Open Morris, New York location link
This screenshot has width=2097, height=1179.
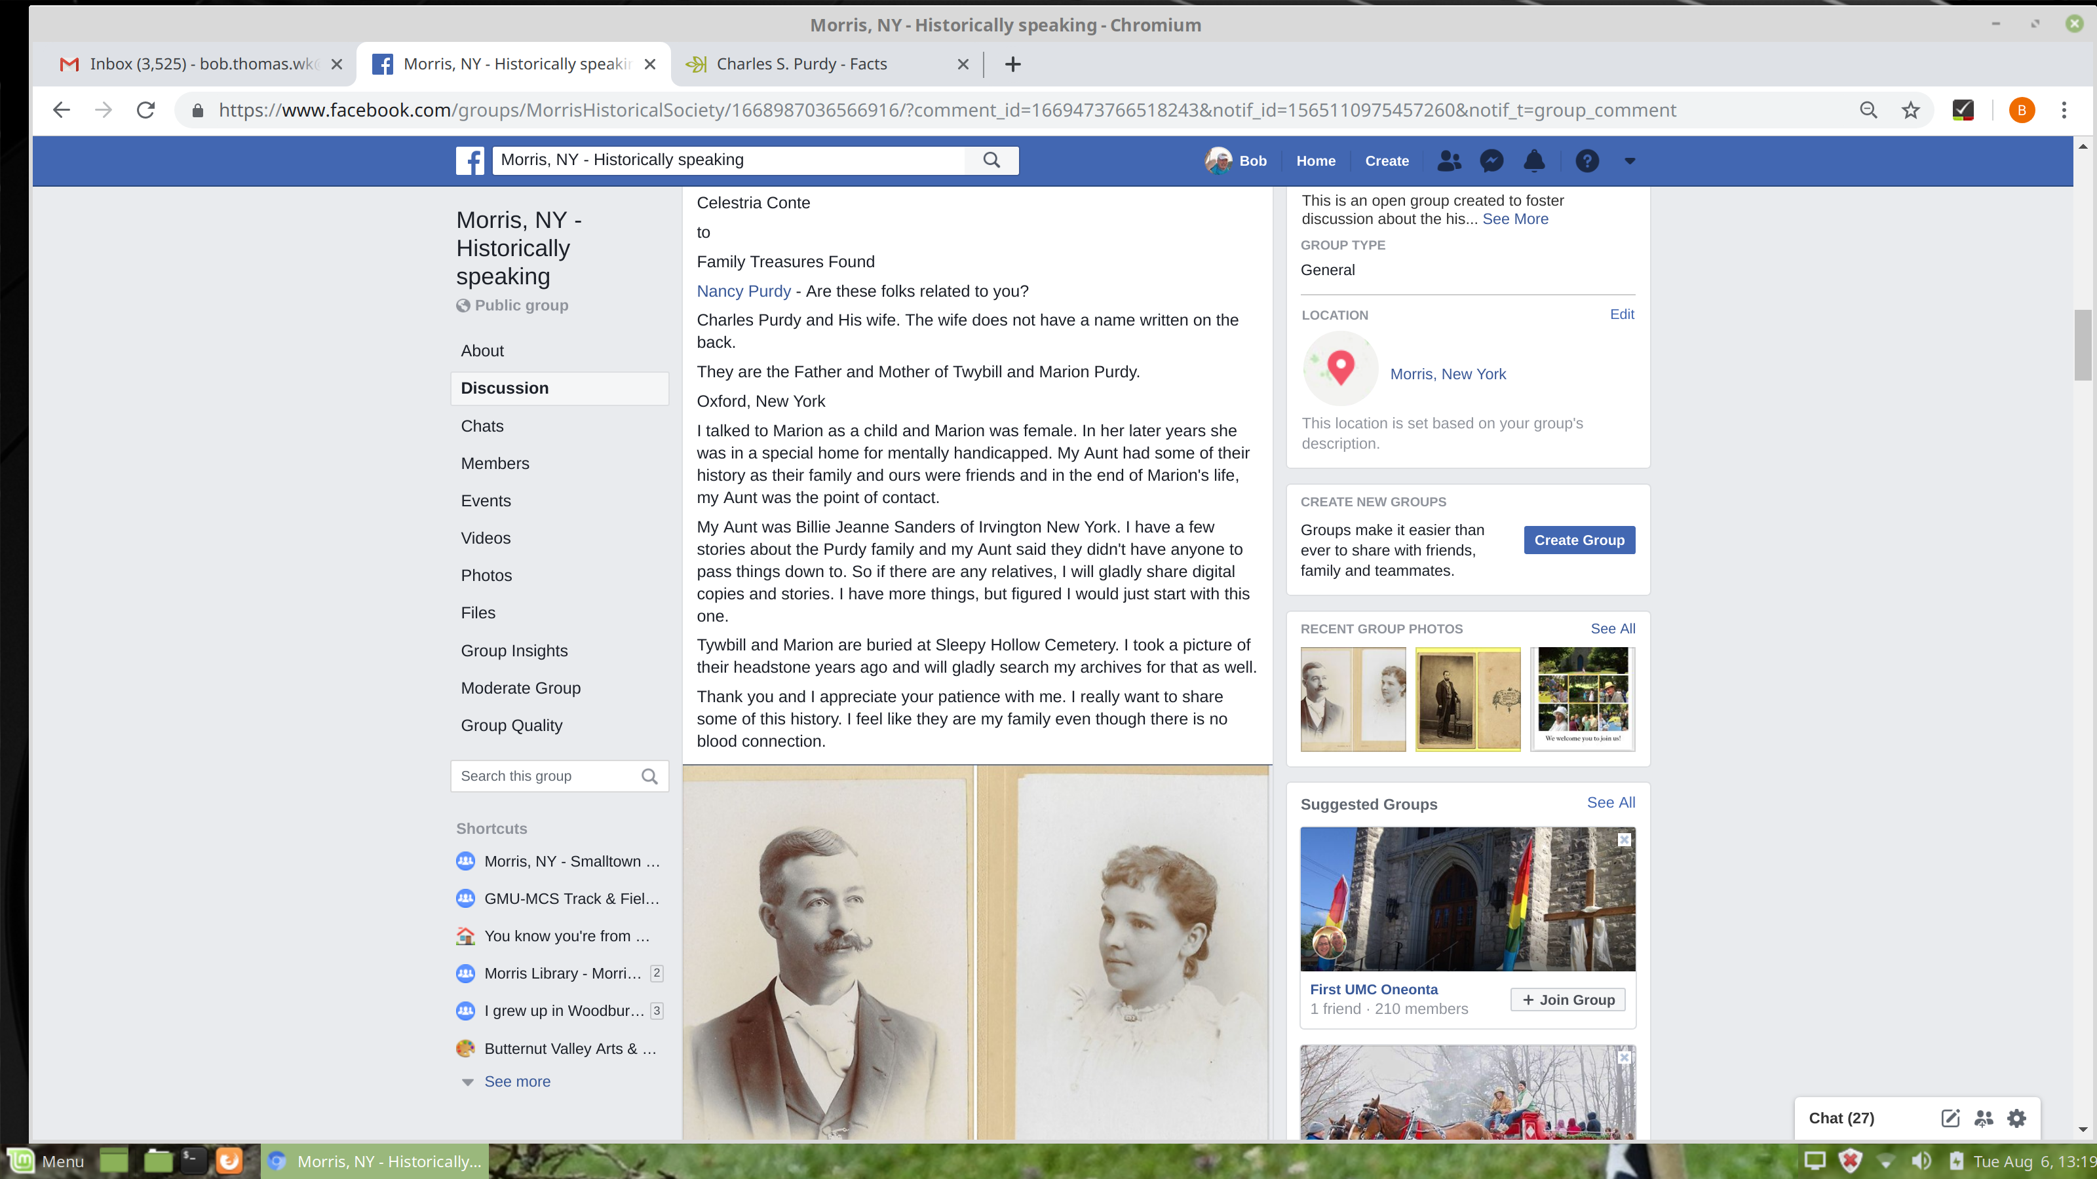(x=1448, y=374)
